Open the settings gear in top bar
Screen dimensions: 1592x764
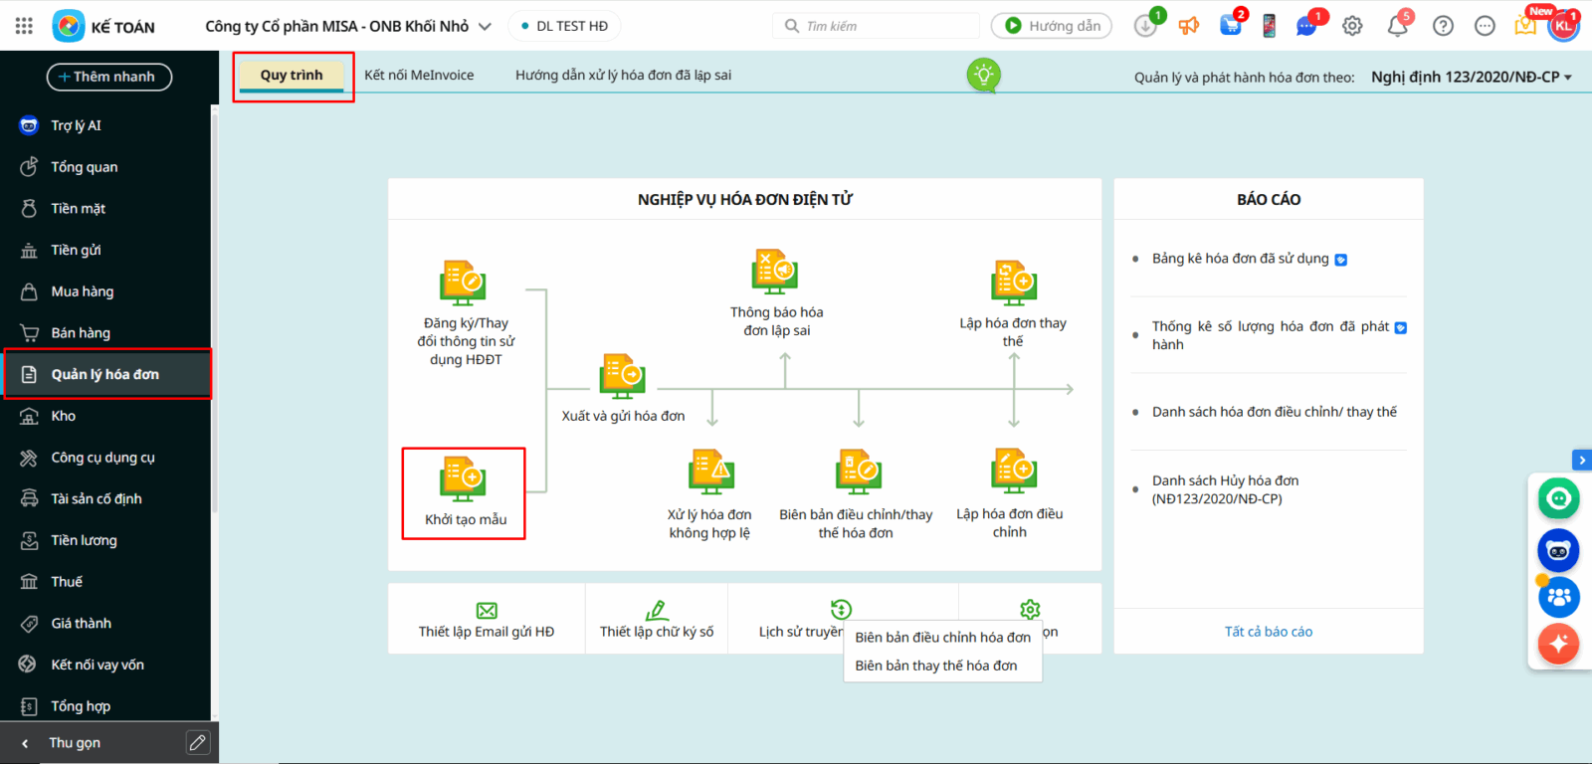click(1352, 27)
